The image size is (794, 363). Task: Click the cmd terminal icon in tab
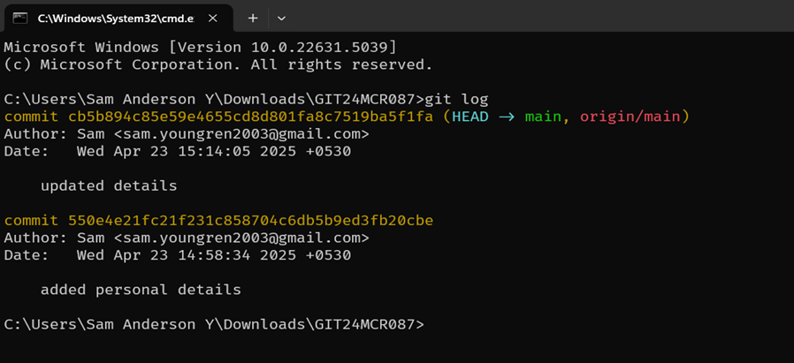pos(19,19)
